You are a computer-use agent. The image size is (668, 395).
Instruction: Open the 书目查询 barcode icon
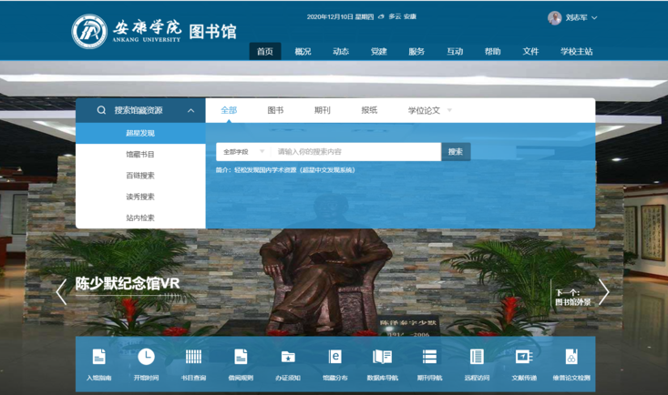click(193, 357)
